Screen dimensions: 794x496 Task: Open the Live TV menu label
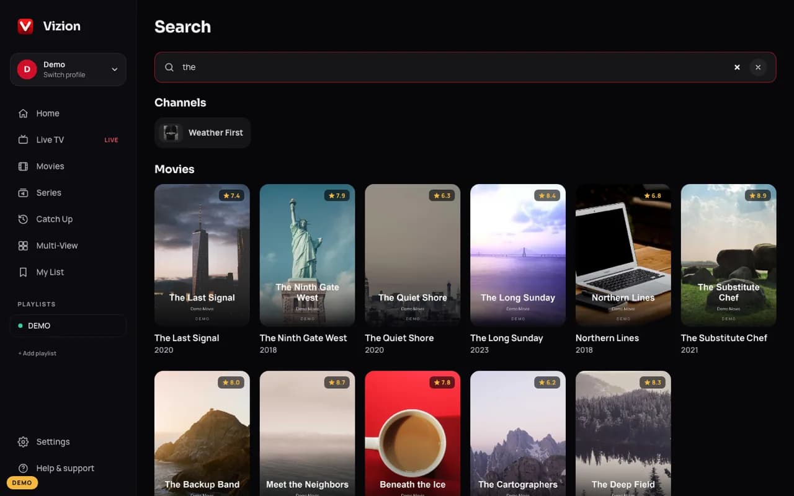click(x=50, y=140)
